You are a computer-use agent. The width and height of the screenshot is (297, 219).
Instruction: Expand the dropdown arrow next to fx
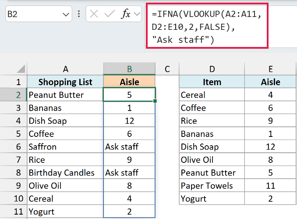coord(137,14)
